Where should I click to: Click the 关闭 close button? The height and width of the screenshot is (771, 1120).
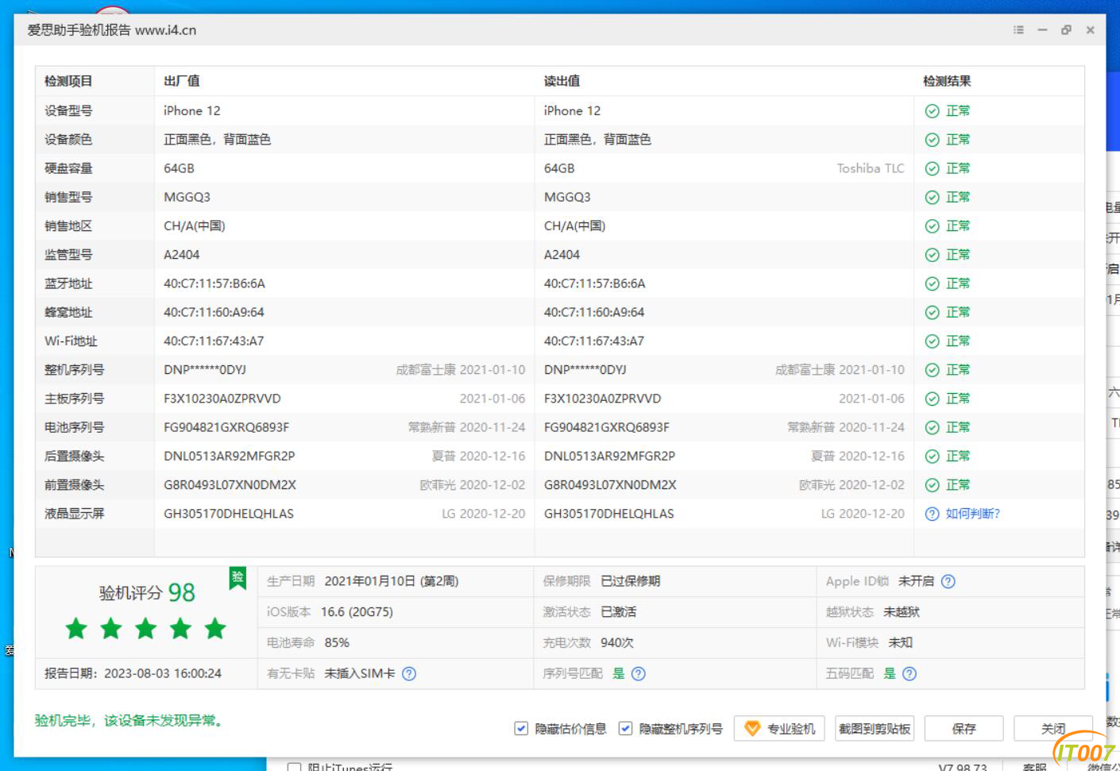(1053, 728)
